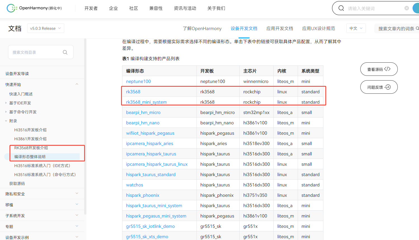Open the v5.0.3 Release version dropdown
The width and height of the screenshot is (419, 240).
coord(46,28)
